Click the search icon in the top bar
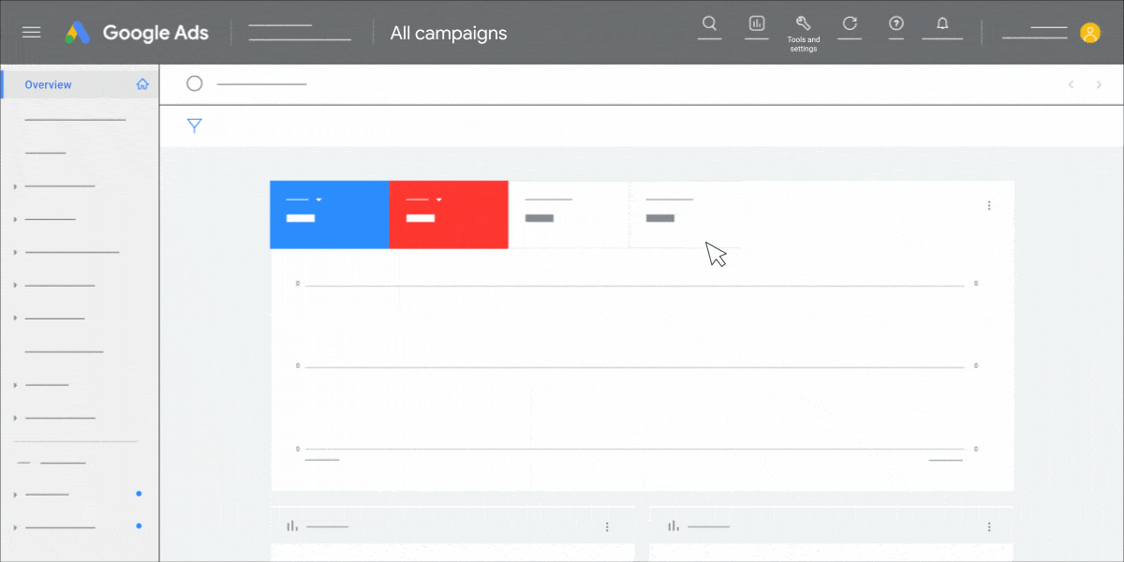This screenshot has width=1124, height=562. [709, 23]
